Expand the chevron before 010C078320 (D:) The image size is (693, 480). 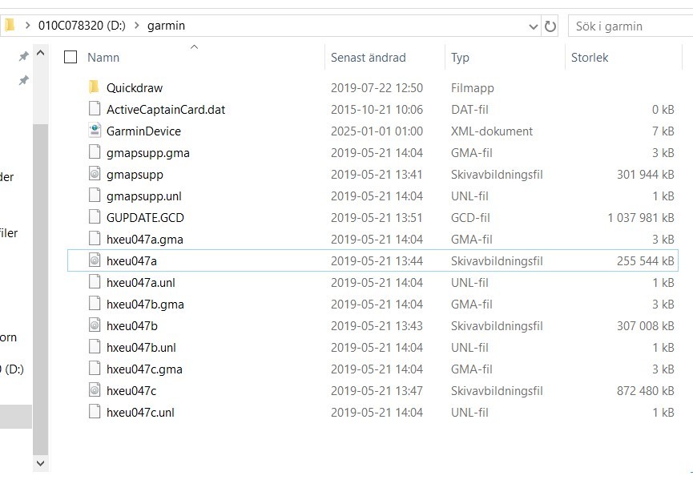coord(27,26)
